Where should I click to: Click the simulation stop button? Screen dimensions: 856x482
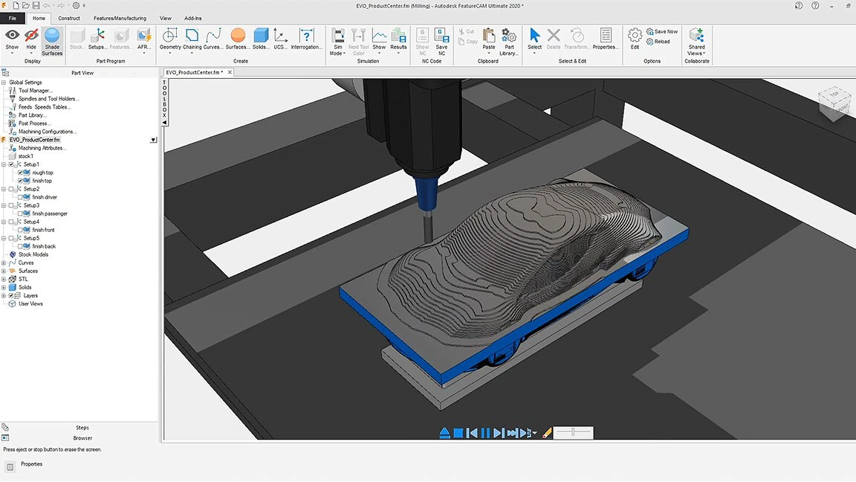coord(458,433)
